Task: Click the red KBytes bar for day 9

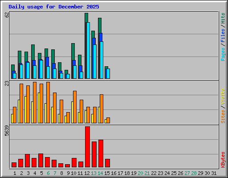Action: 67,166
